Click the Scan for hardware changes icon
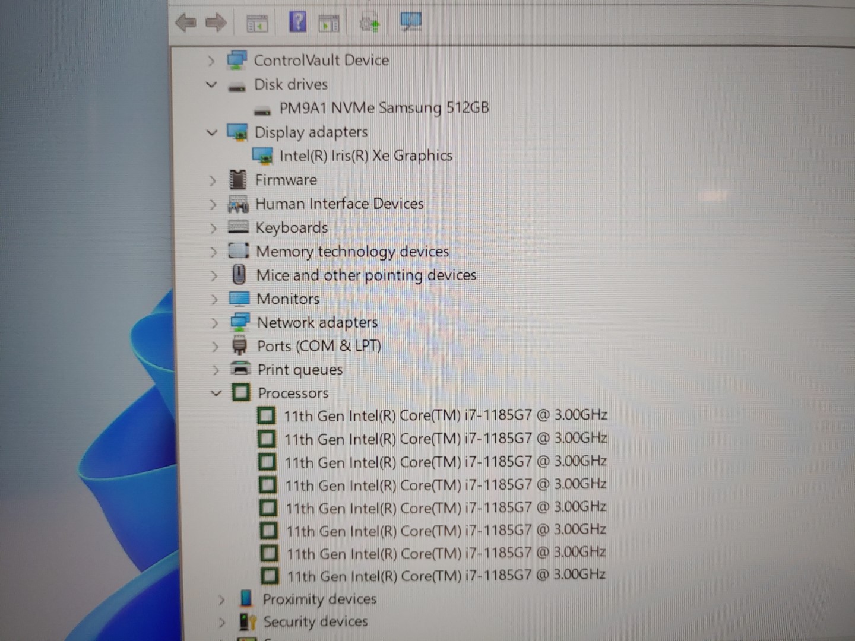The image size is (855, 641). (369, 23)
